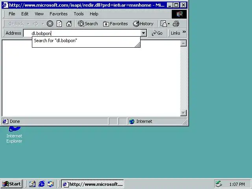
Task: Click the Internet zone globe icon
Action: (x=132, y=121)
